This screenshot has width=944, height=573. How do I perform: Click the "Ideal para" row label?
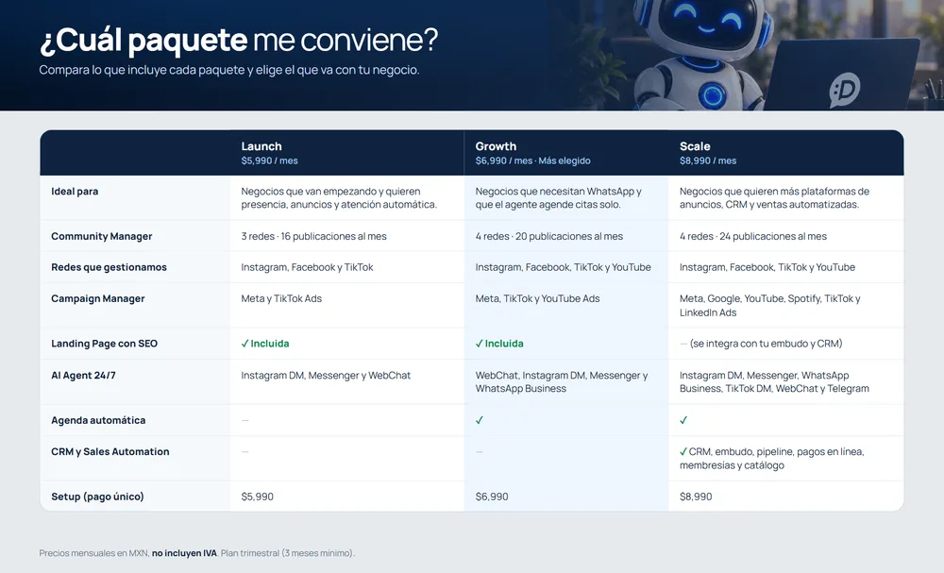75,192
